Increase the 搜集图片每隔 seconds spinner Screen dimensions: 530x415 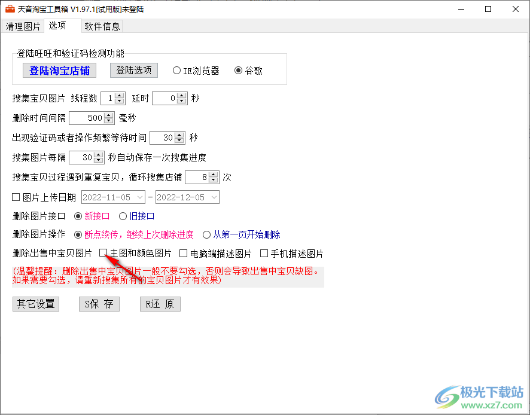pos(99,154)
